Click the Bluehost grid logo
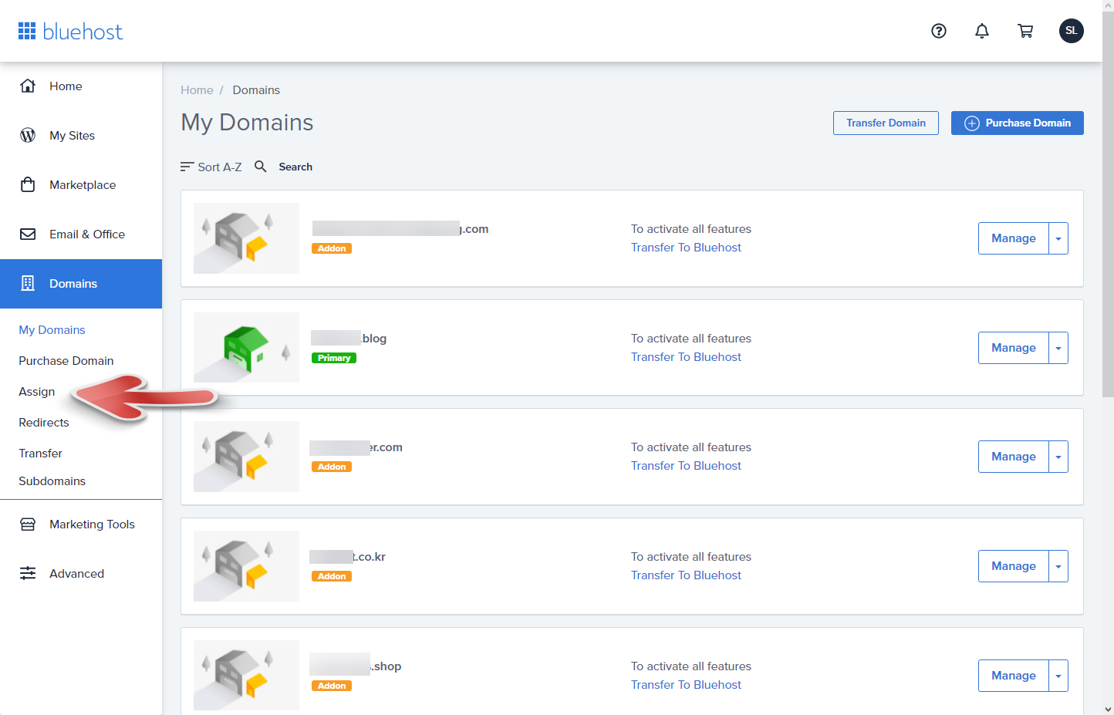Viewport: 1114px width, 715px height. pos(27,31)
